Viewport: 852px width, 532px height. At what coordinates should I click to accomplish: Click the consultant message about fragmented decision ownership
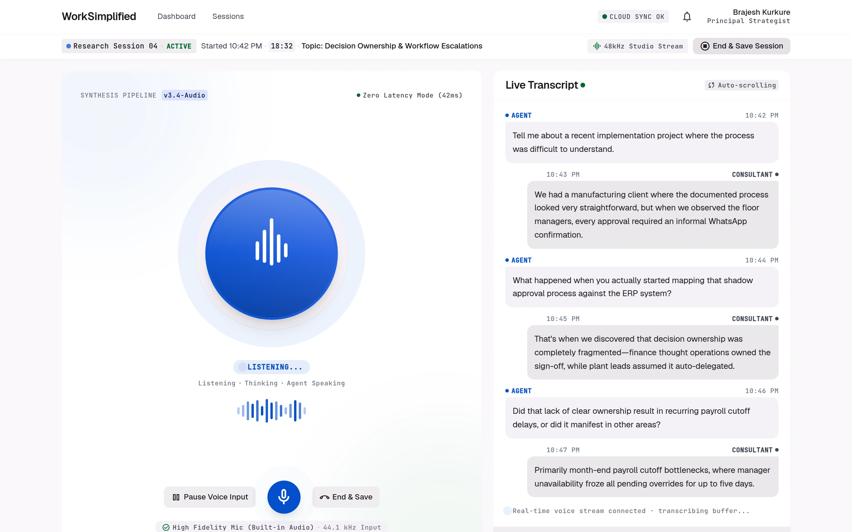652,352
